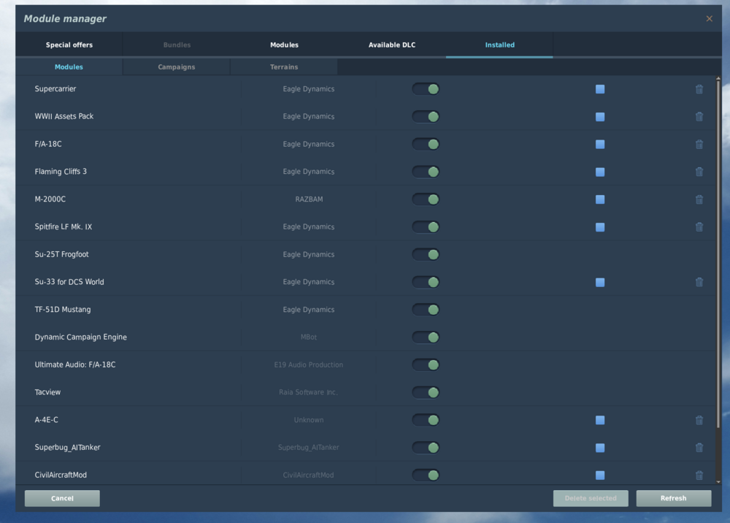
Task: Select WWII Assets Pack blue checkbox
Action: point(600,116)
